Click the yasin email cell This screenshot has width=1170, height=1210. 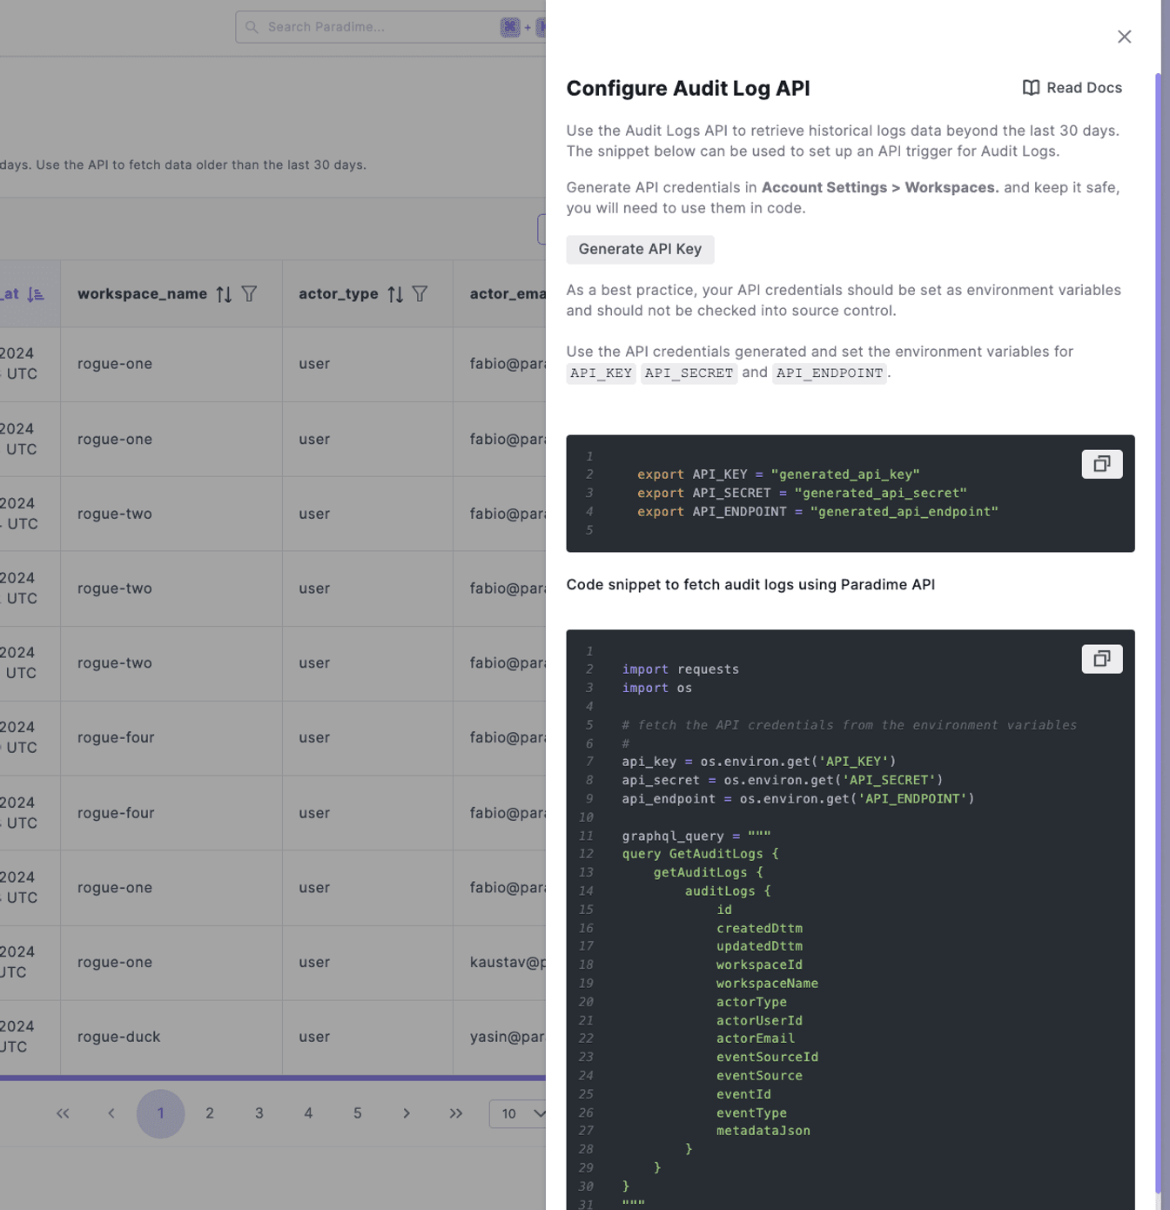pyautogui.click(x=500, y=1037)
